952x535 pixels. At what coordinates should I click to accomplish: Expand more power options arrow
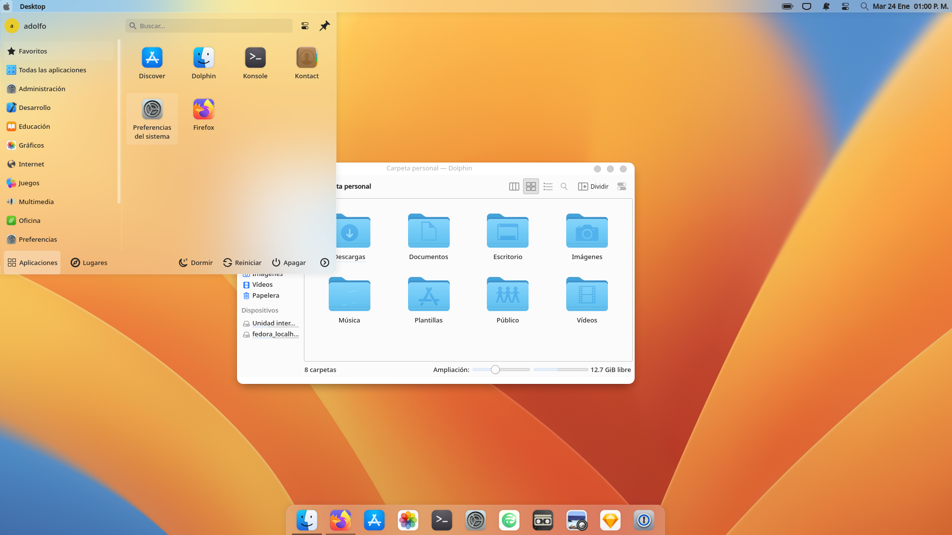coord(325,263)
